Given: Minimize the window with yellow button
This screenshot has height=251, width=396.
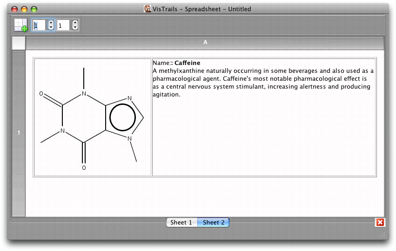Looking at the screenshot, I should click(24, 9).
